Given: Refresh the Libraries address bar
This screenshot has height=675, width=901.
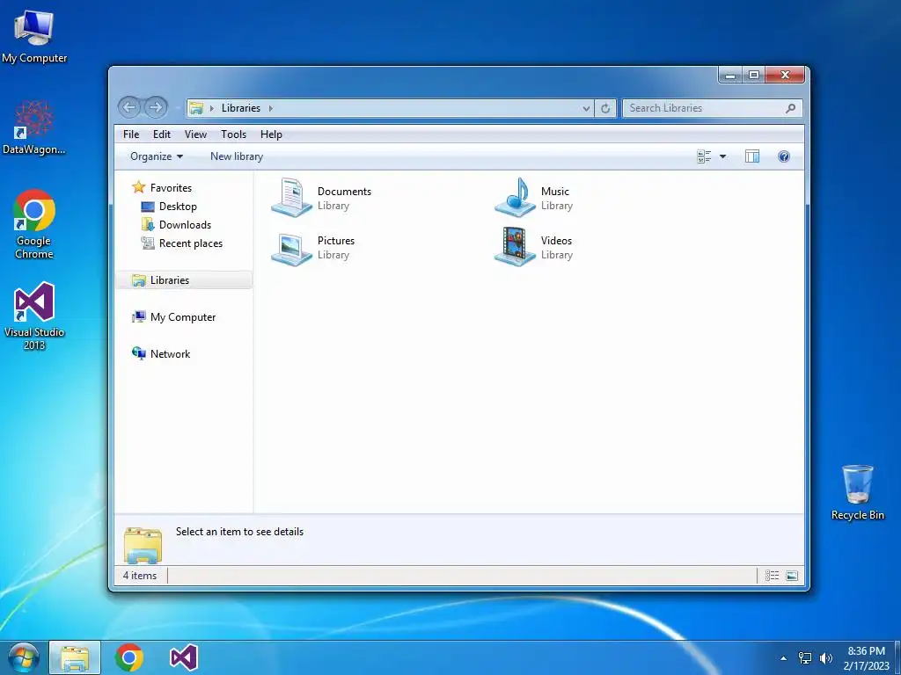Looking at the screenshot, I should click(605, 108).
